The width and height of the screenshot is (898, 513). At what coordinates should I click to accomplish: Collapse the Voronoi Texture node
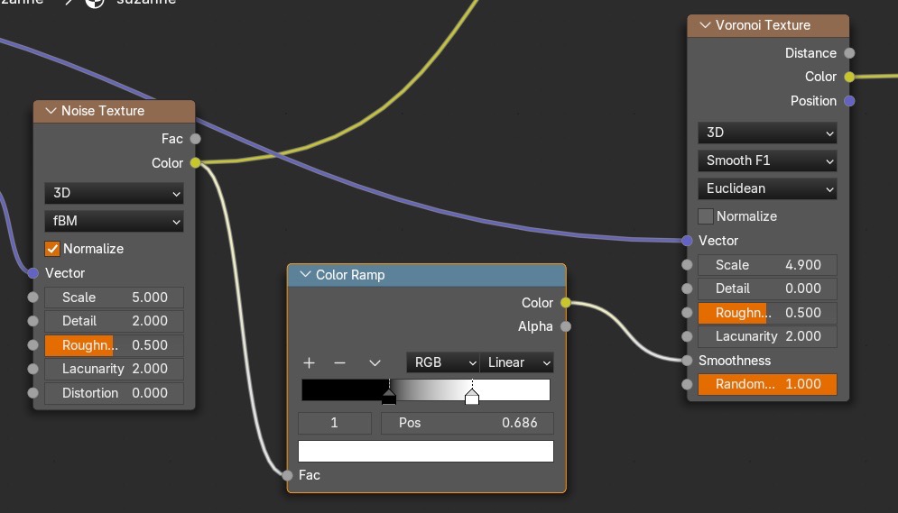[x=705, y=25]
